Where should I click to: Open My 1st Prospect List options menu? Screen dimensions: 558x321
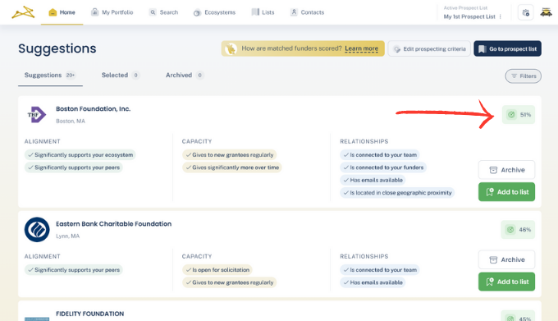[x=501, y=16]
